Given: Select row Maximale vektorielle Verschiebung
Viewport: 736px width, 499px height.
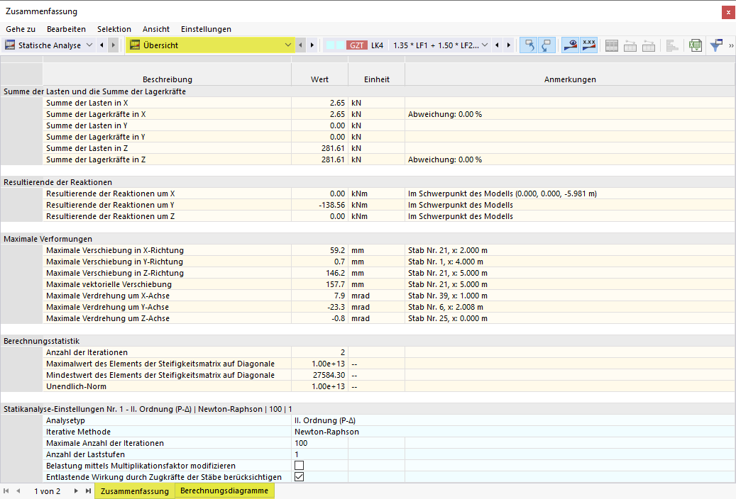Looking at the screenshot, I should pyautogui.click(x=389, y=284).
